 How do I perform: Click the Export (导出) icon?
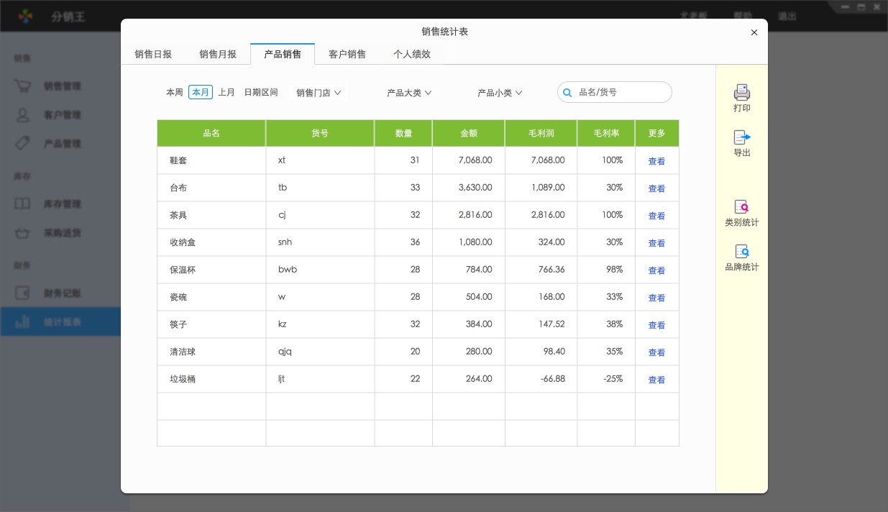741,137
